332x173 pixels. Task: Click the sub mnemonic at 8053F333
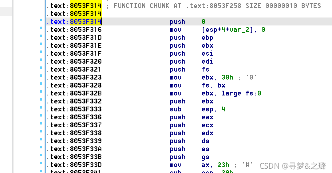pos(176,109)
